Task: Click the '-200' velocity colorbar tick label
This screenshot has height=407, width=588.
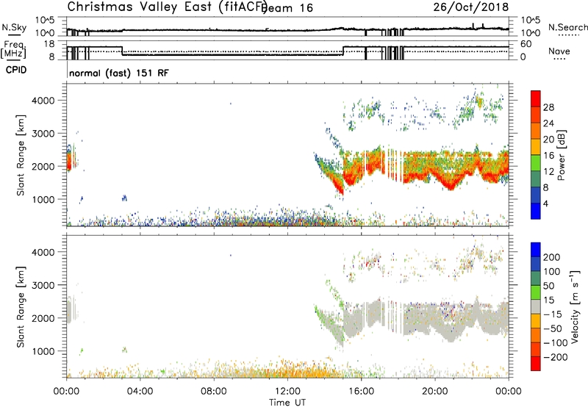Action: click(x=555, y=357)
